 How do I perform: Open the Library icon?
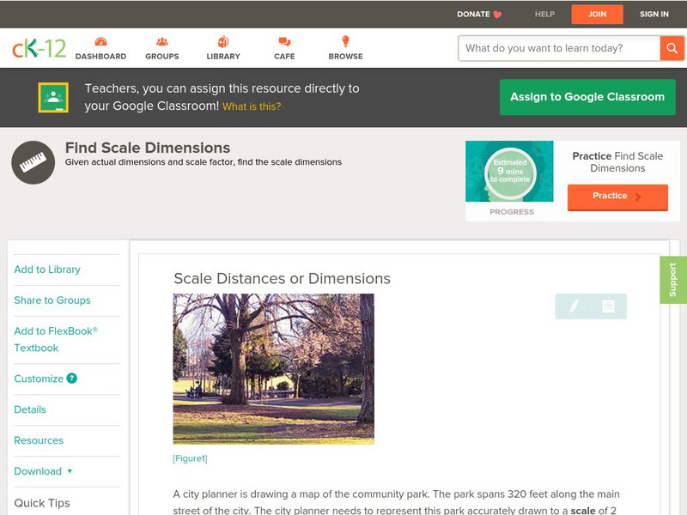point(223,42)
